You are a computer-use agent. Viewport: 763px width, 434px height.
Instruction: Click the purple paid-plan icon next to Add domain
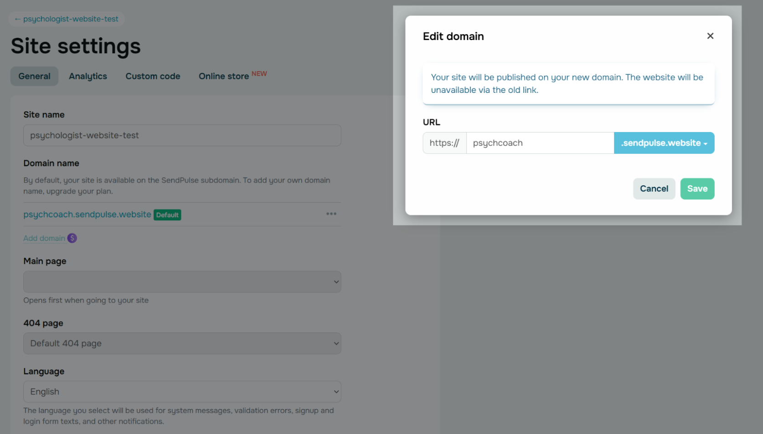tap(72, 238)
